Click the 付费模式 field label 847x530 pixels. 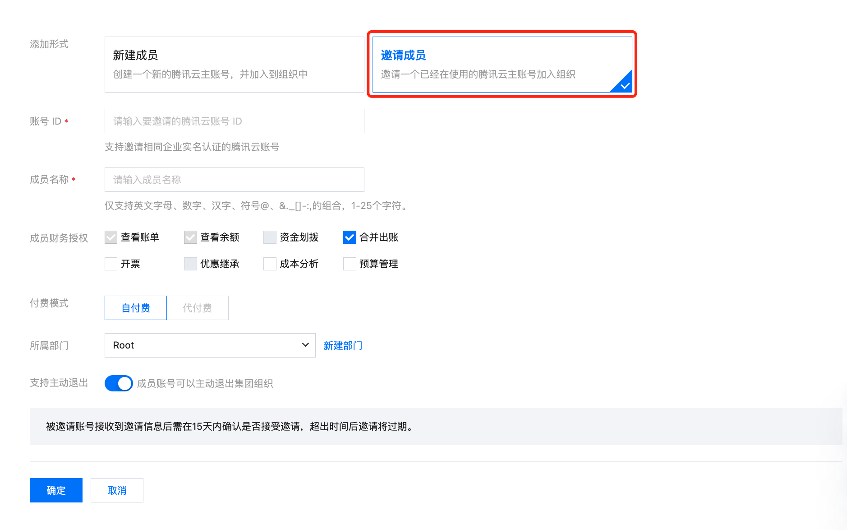click(49, 303)
